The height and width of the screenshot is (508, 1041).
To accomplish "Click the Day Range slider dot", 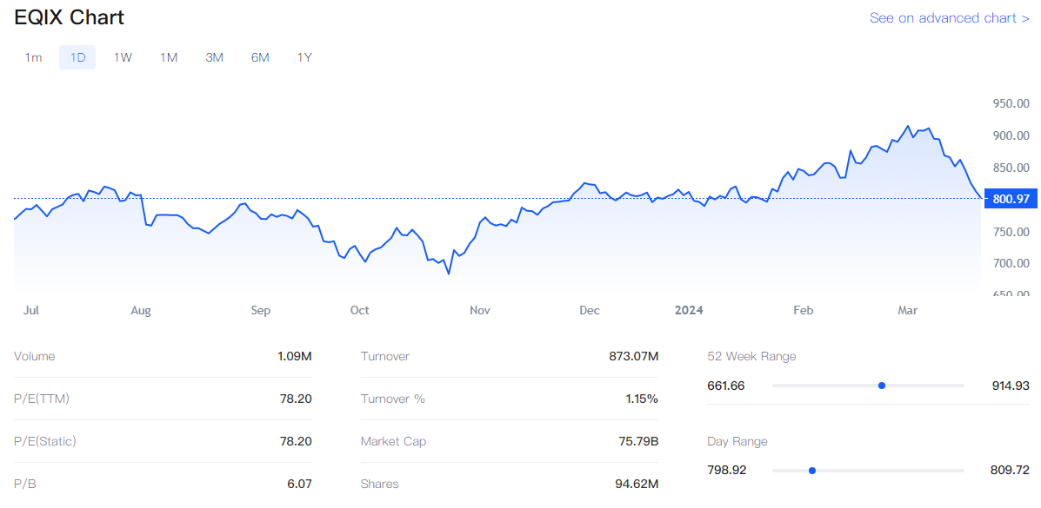I will click(811, 471).
